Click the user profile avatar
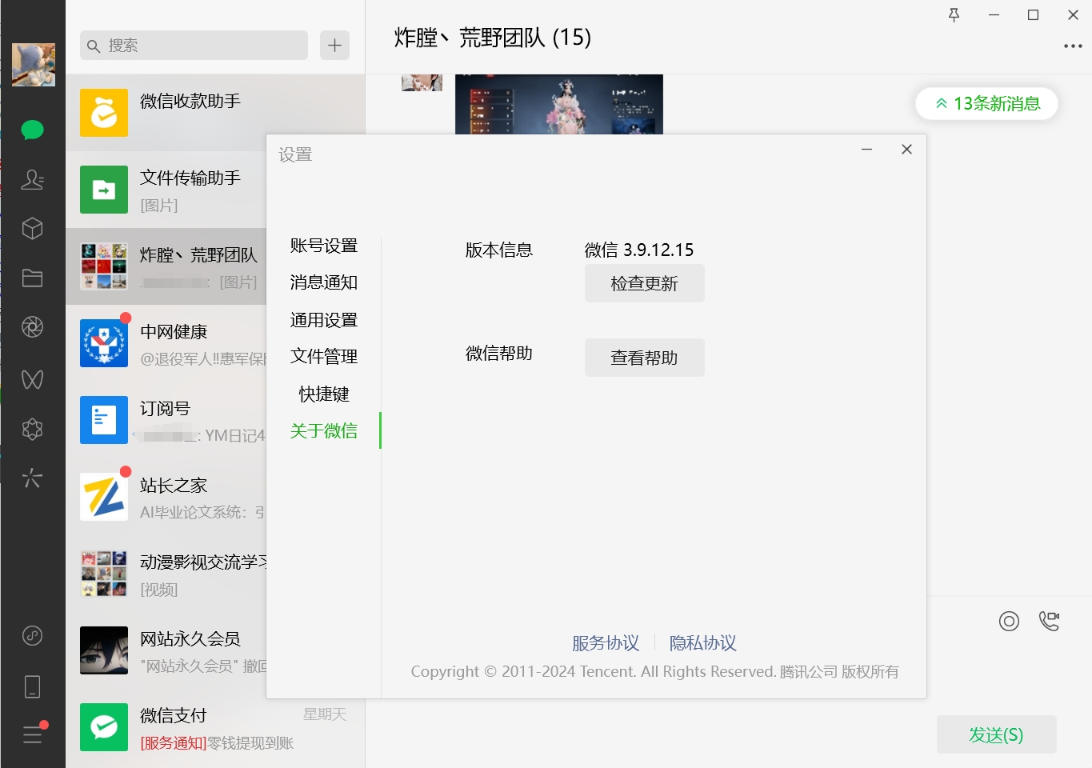Image resolution: width=1092 pixels, height=768 pixels. pyautogui.click(x=34, y=65)
